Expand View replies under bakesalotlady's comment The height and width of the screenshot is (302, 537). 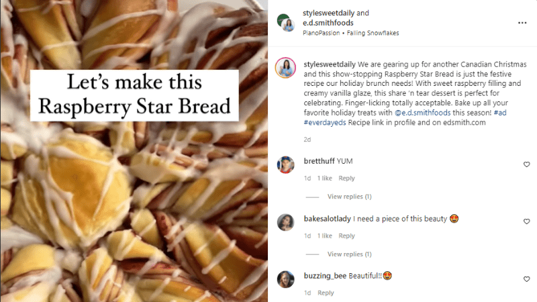tap(349, 254)
